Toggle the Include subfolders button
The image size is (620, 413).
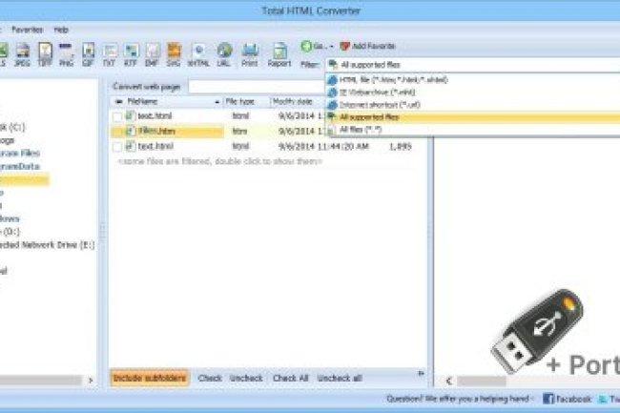click(x=149, y=378)
